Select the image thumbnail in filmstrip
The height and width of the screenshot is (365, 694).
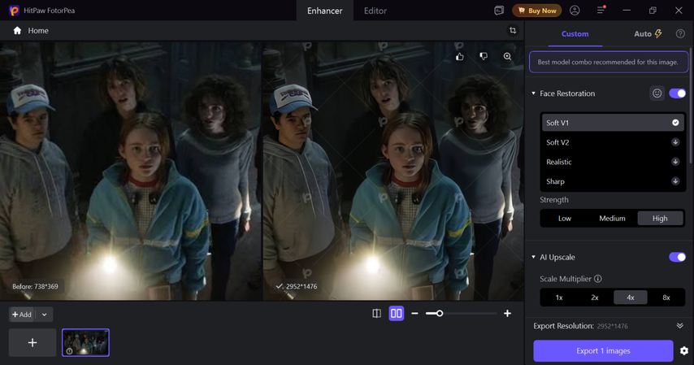(x=85, y=342)
